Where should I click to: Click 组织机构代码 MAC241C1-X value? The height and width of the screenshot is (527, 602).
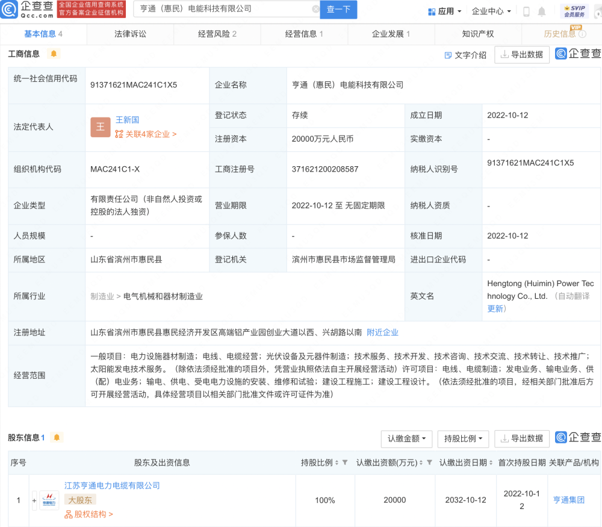115,169
